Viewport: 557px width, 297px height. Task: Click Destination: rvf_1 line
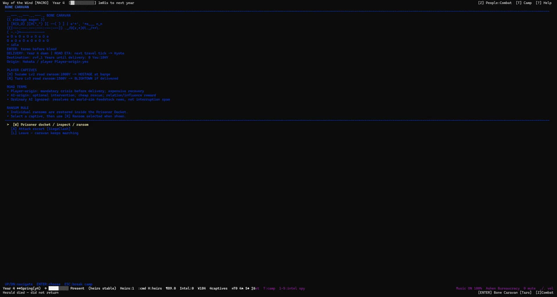coord(57,57)
